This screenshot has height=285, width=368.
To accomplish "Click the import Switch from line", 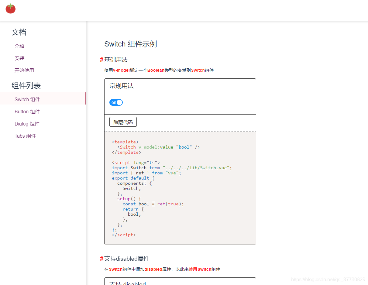I will point(172,168).
